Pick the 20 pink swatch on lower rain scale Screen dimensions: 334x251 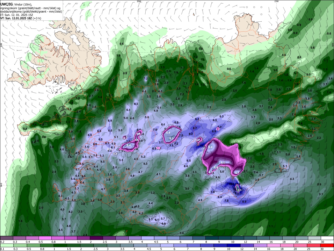tap(300, 246)
